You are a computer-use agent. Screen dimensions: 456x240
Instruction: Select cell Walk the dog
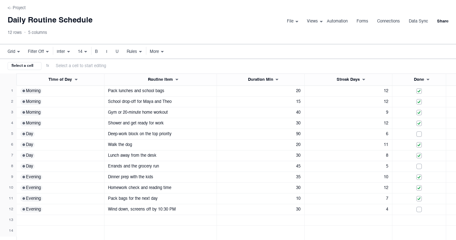pos(161,145)
